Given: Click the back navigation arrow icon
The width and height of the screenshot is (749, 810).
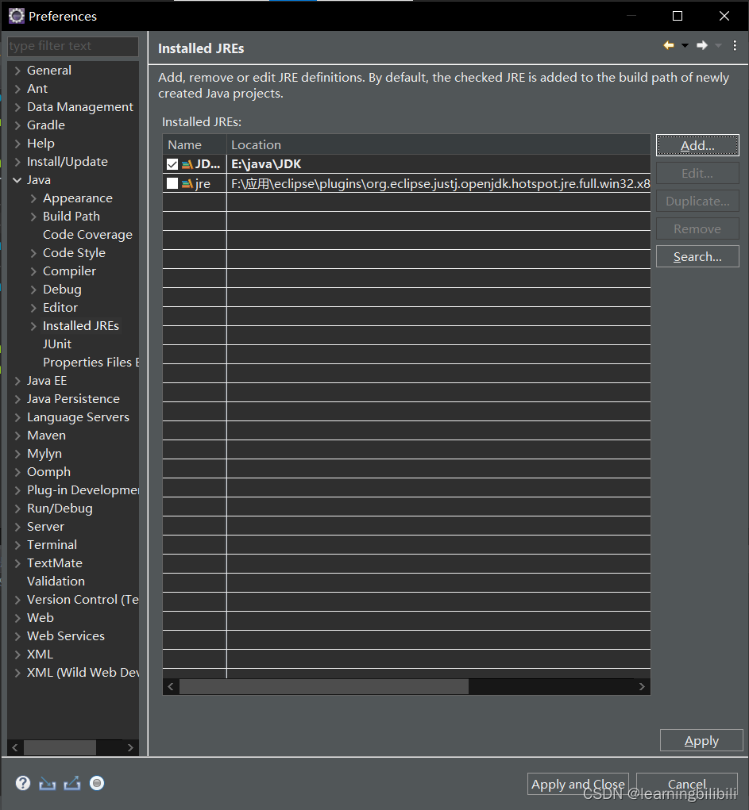Looking at the screenshot, I should [669, 45].
